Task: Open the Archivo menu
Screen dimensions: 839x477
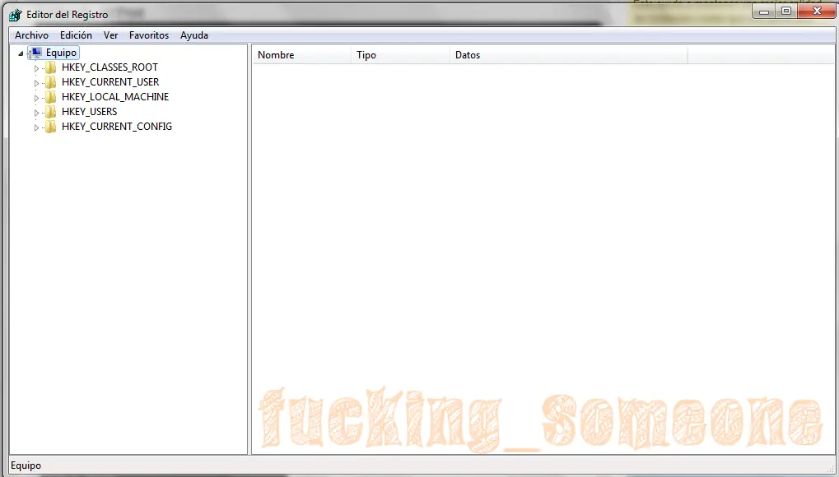Action: coord(31,35)
